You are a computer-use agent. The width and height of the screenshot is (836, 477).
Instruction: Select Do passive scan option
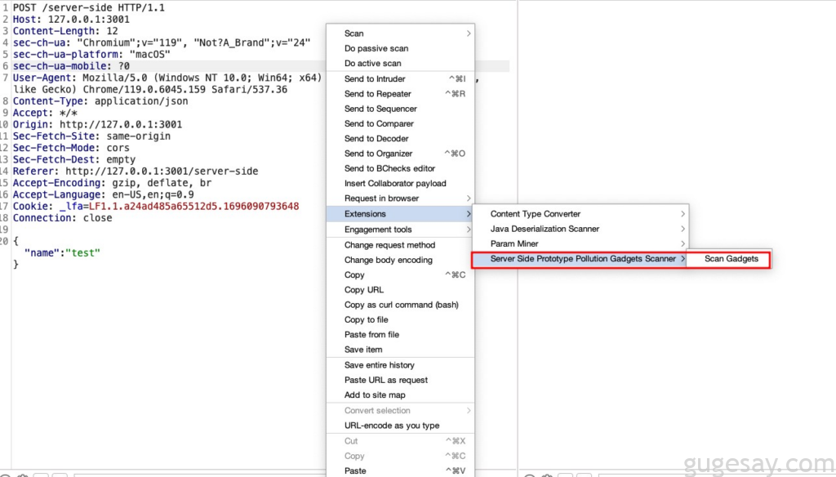click(x=376, y=49)
